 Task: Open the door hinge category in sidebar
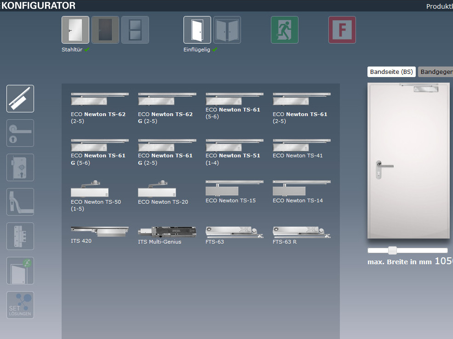pos(20,236)
